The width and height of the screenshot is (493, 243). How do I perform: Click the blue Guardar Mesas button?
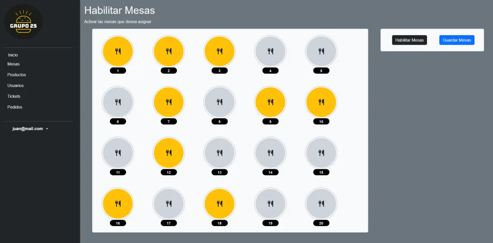(456, 40)
